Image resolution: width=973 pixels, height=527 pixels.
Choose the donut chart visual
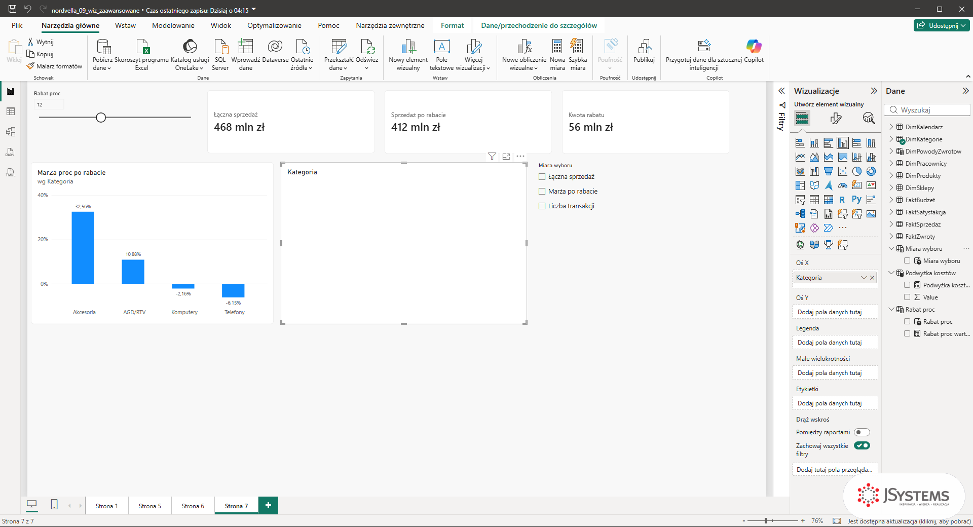(871, 171)
